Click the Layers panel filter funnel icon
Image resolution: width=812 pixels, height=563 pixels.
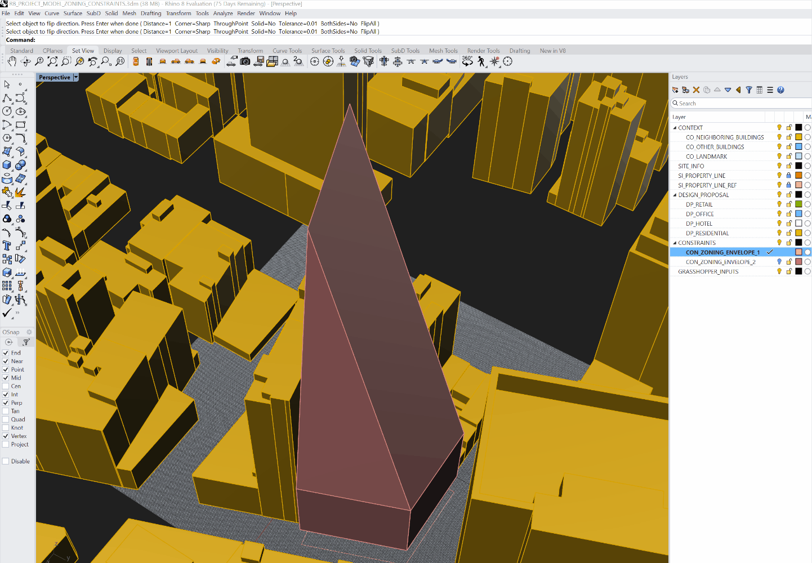click(749, 90)
